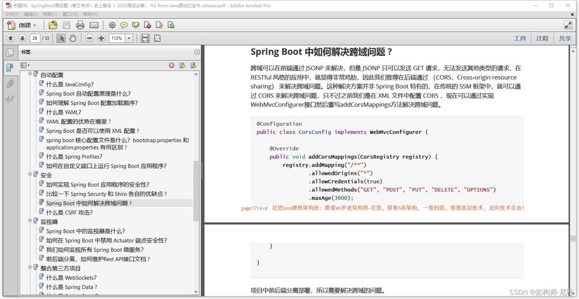Open the 工具 (Tools) pane
579x299 pixels.
click(x=520, y=38)
